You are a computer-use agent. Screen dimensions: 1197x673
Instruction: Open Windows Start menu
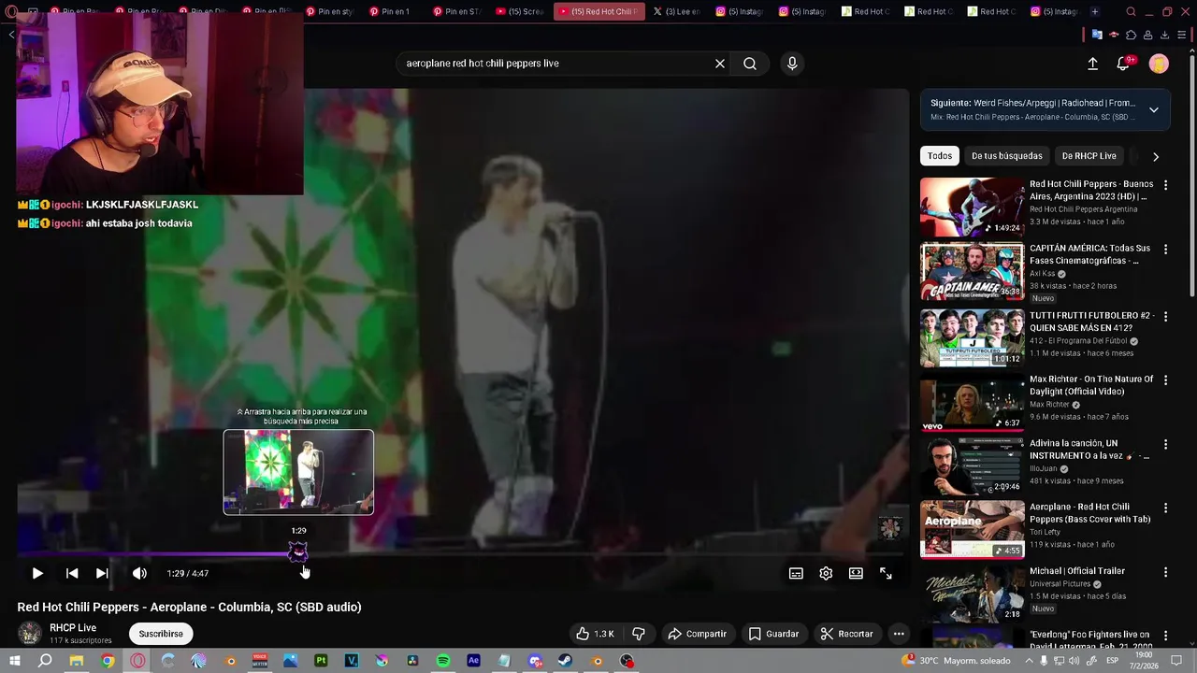(x=15, y=661)
